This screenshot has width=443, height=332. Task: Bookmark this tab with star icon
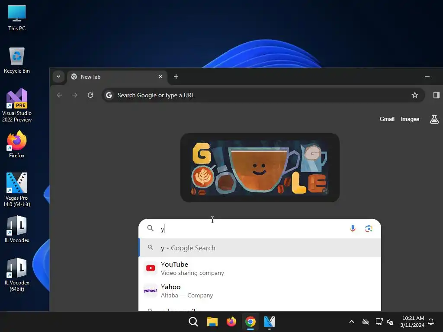414,95
